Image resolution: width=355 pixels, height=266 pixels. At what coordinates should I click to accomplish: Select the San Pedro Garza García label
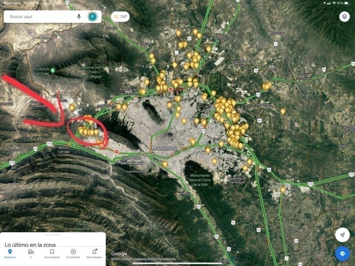point(132,160)
